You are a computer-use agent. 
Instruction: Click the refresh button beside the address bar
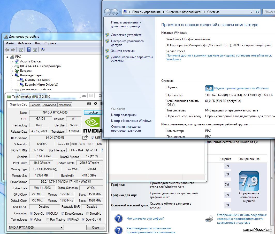tap(257, 12)
